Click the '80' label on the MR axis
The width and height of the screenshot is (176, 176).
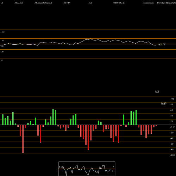(172, 105)
